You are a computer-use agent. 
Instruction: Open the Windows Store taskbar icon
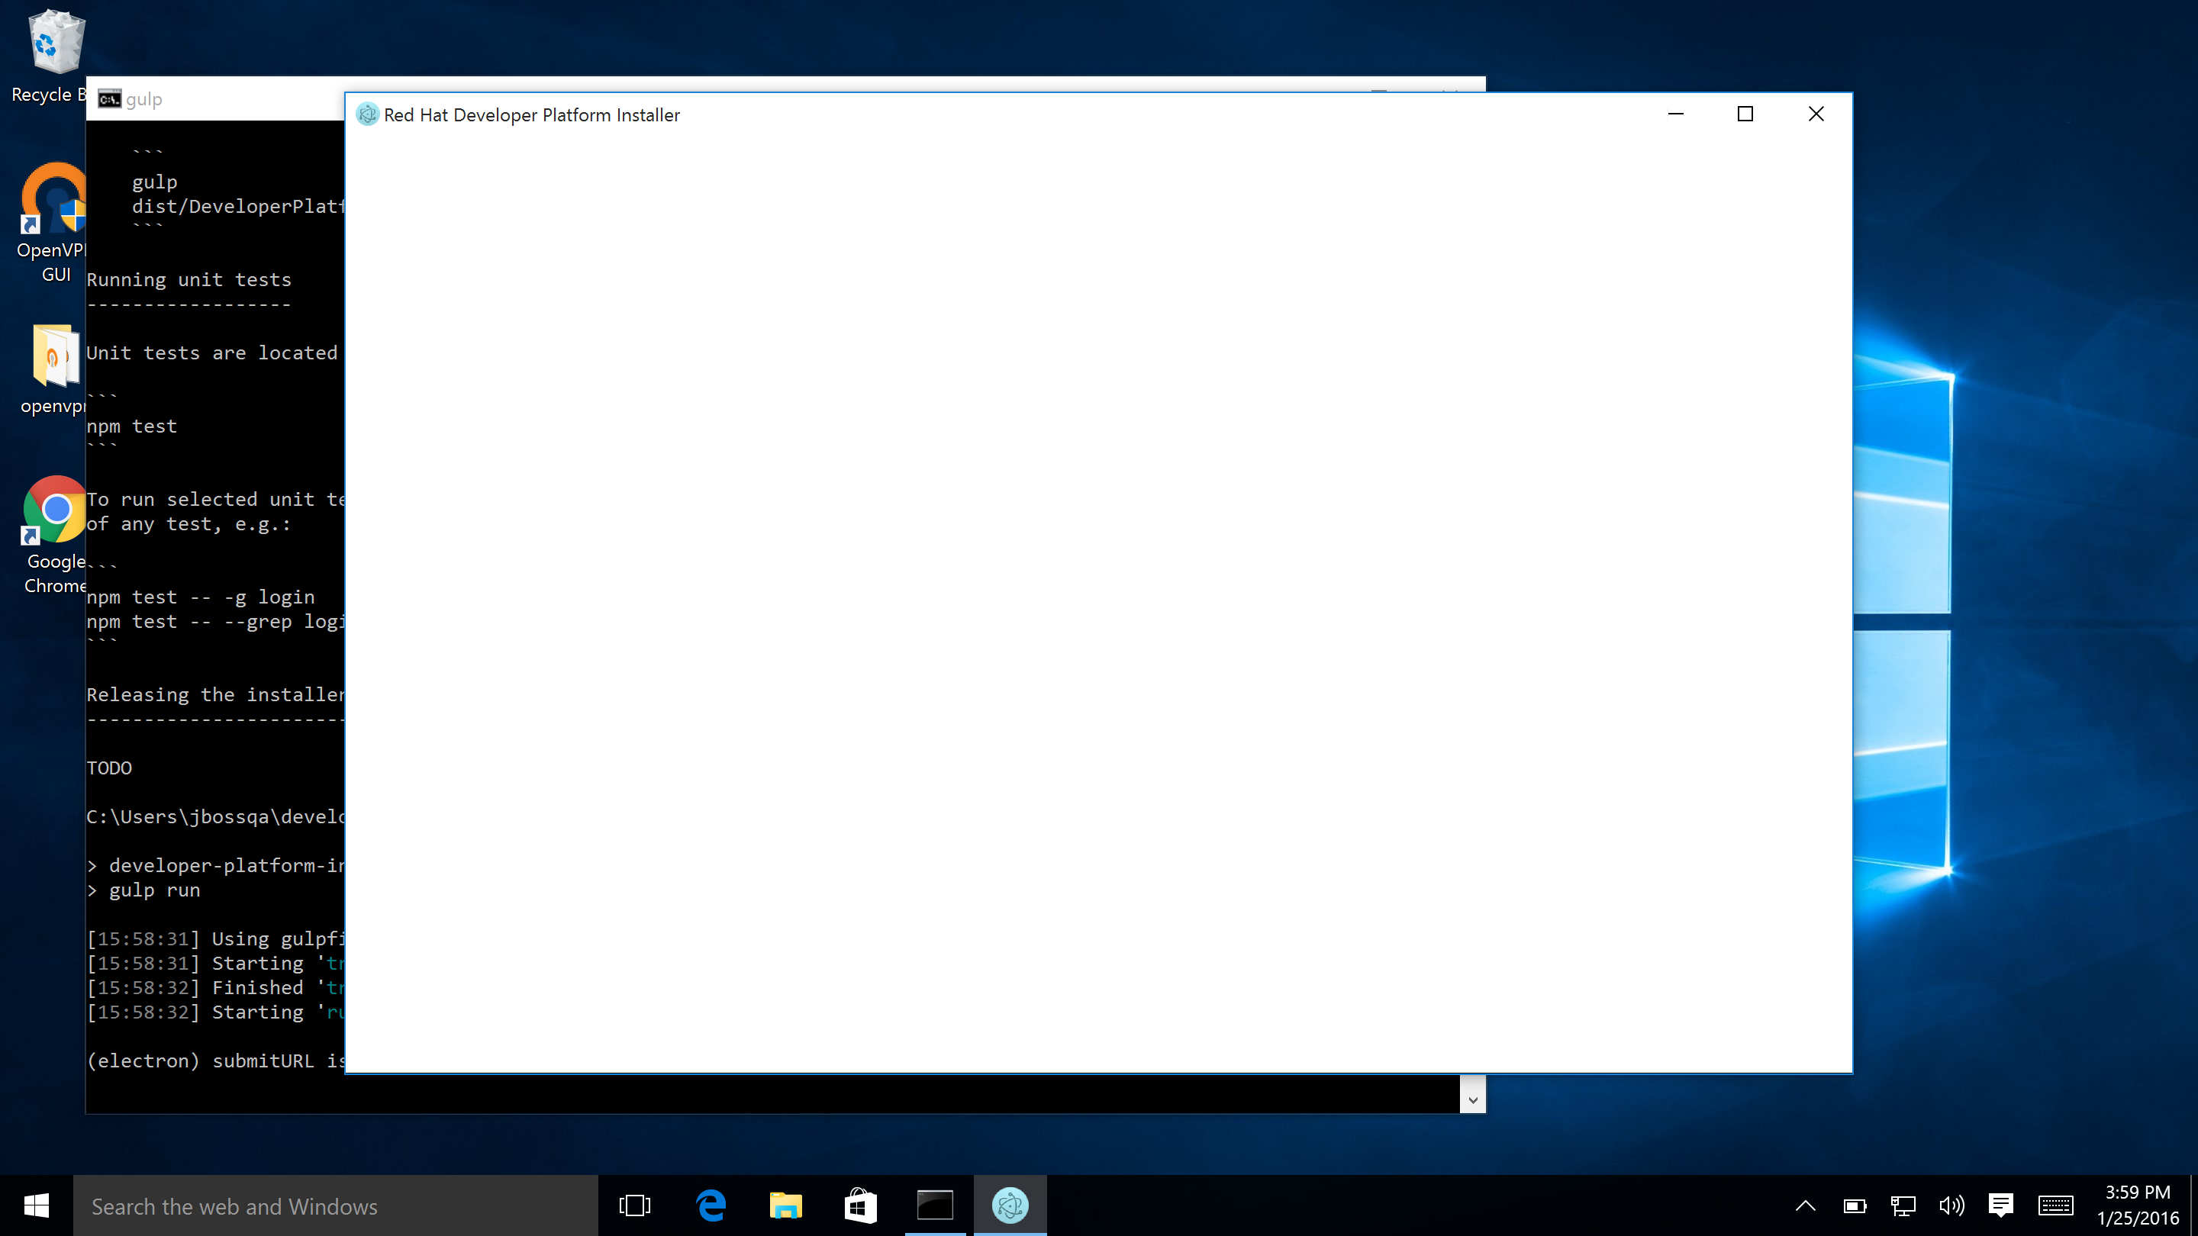[x=860, y=1205]
